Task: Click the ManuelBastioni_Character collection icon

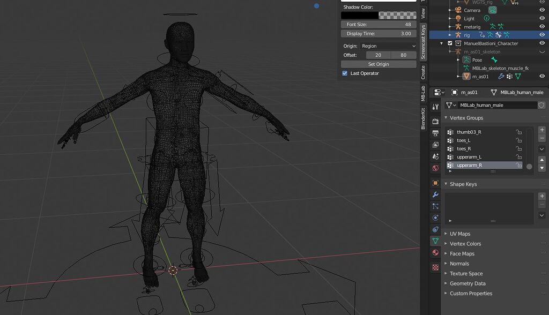Action: tap(458, 43)
